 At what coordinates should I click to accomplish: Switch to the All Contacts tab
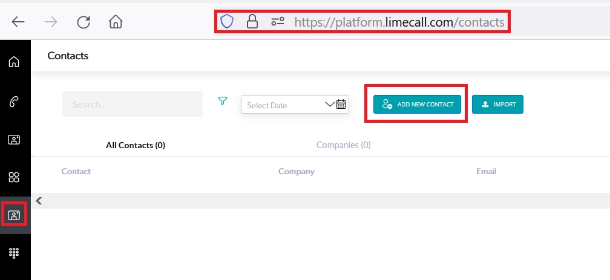click(135, 145)
